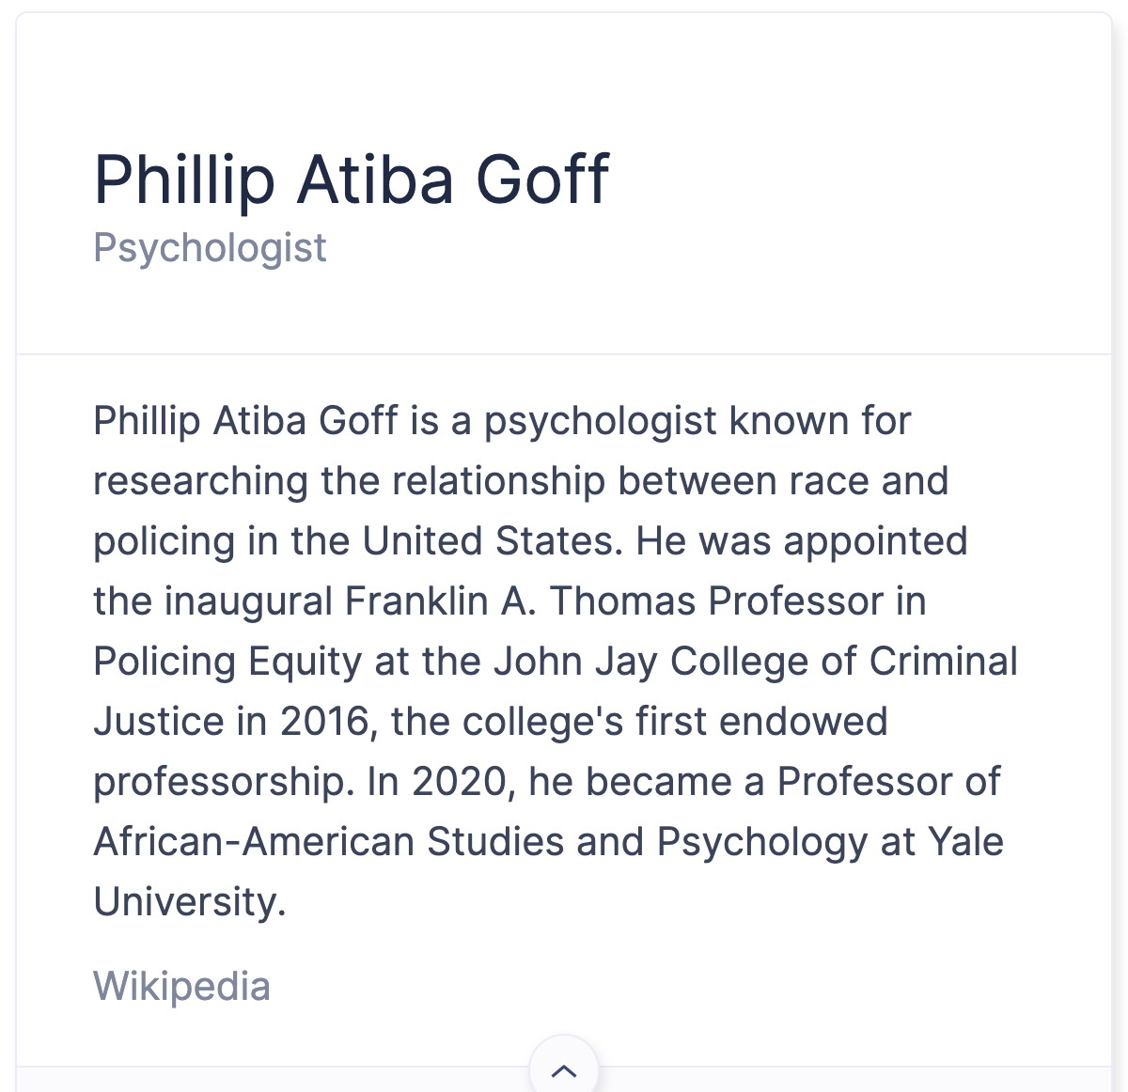Click 'Policing Equity' in the description

click(x=227, y=662)
